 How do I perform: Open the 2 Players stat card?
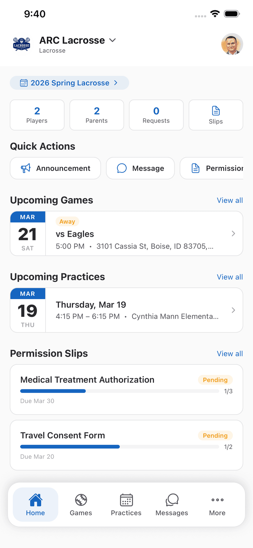(x=37, y=115)
